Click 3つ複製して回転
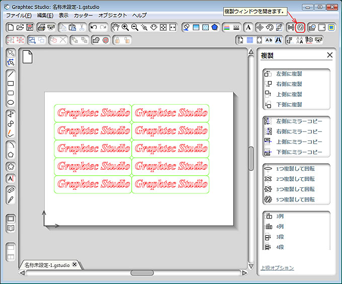 tap(295, 189)
